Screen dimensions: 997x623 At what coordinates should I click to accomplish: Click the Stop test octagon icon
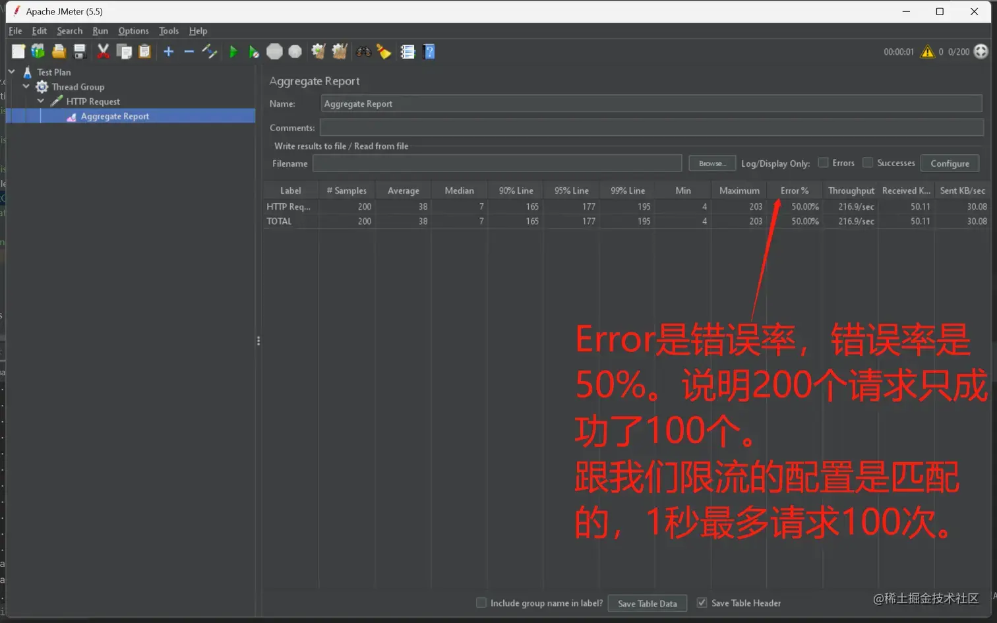pyautogui.click(x=274, y=51)
